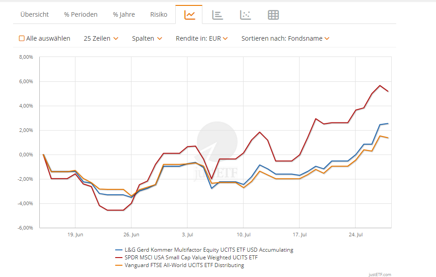
Task: Toggle L&G Gerd Kommer Multifactor legend series
Action: (208, 249)
